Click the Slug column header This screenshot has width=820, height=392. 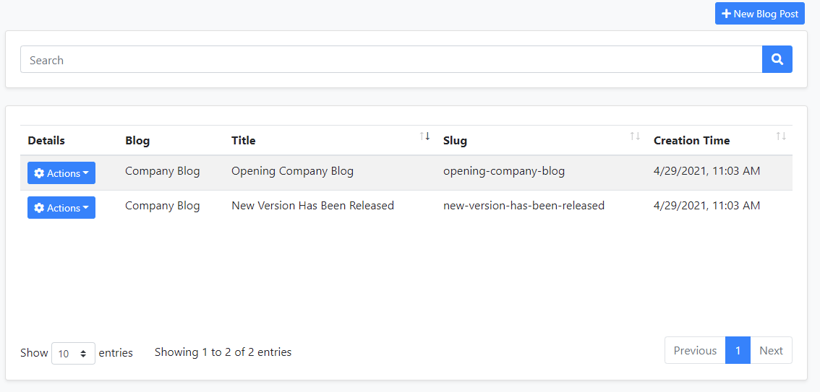(455, 141)
